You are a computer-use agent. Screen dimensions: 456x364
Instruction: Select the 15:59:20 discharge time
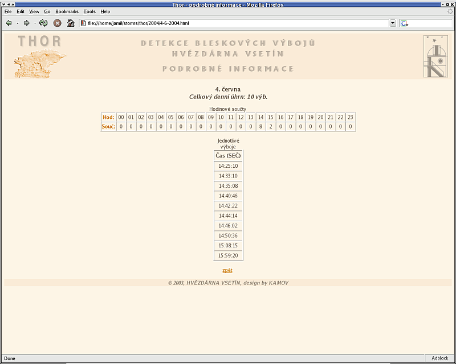pos(229,255)
